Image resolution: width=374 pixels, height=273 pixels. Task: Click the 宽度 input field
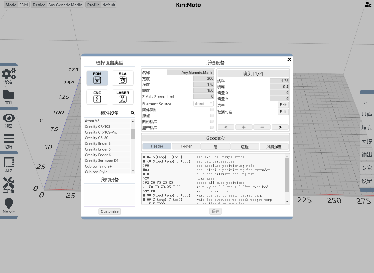click(x=203, y=79)
